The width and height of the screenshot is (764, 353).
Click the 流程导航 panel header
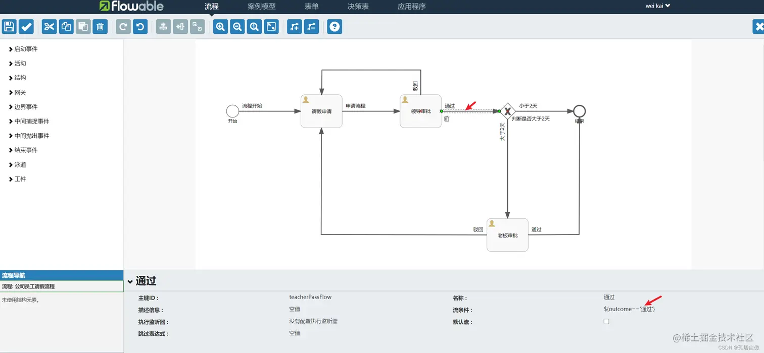click(x=62, y=275)
